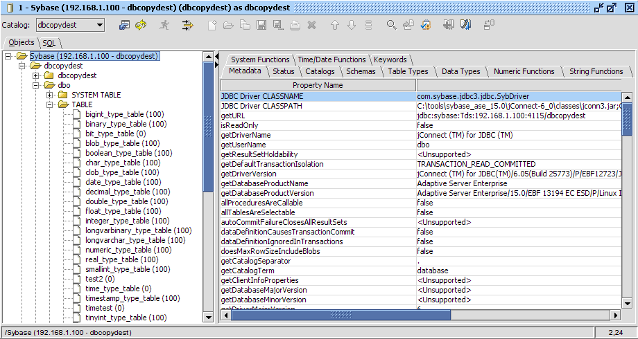Click the magnifying glass find icon

(x=391, y=25)
